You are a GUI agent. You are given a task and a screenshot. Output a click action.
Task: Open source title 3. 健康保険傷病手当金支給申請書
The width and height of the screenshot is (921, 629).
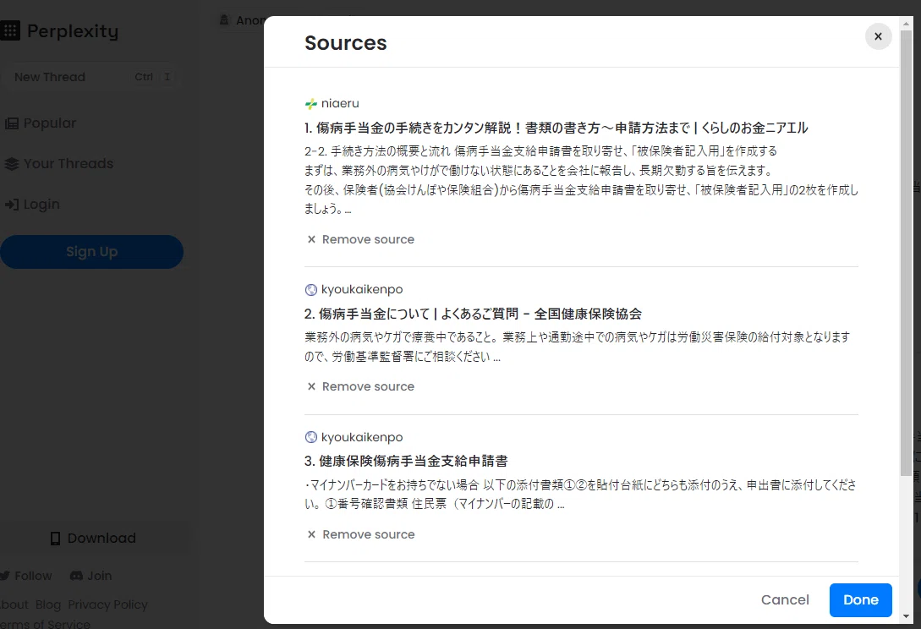406,461
